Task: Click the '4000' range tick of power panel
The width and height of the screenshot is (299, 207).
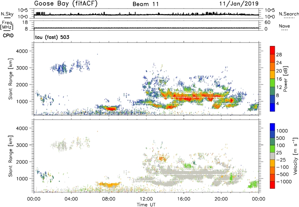Action: tap(22, 51)
